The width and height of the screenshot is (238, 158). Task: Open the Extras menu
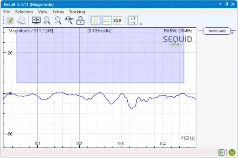[x=58, y=12]
